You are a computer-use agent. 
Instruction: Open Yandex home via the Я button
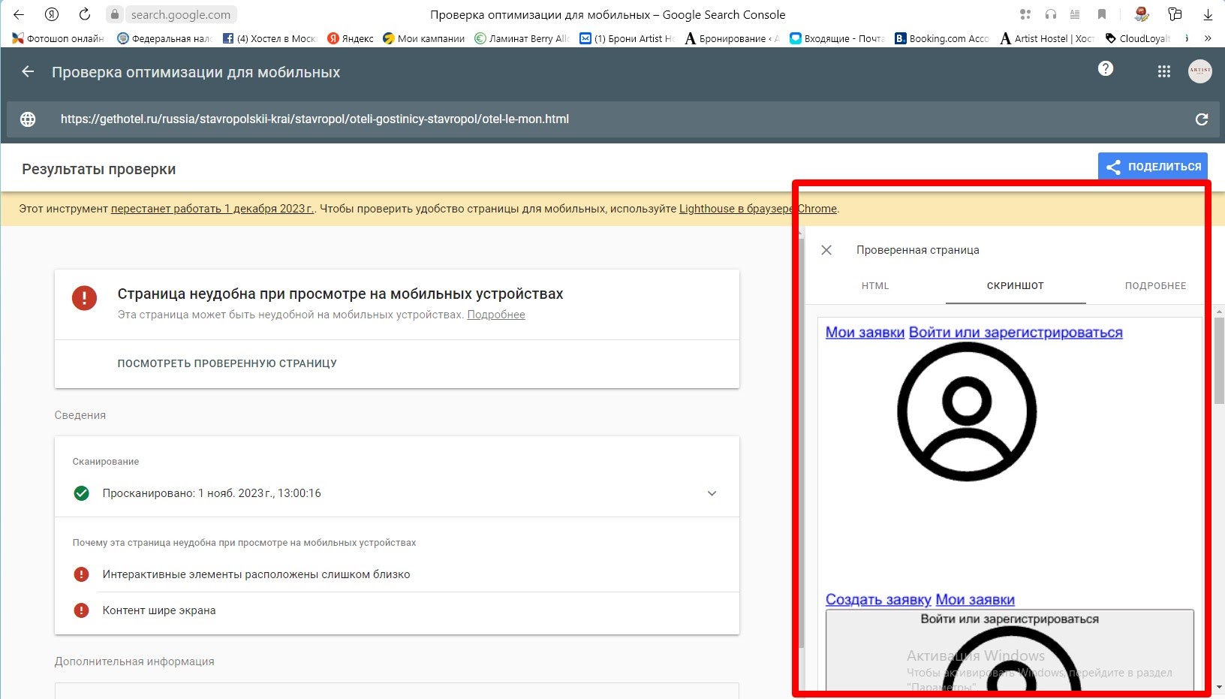pyautogui.click(x=52, y=14)
